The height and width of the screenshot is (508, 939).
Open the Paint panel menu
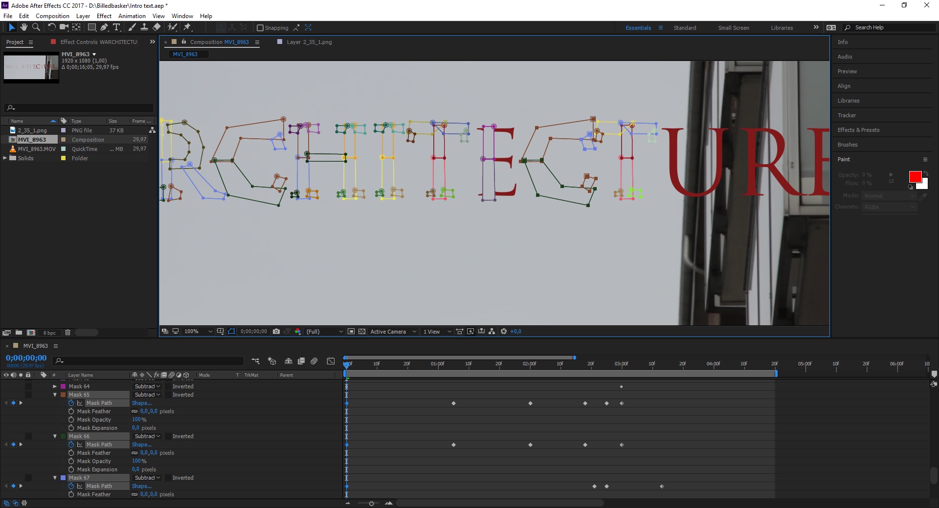tap(925, 159)
